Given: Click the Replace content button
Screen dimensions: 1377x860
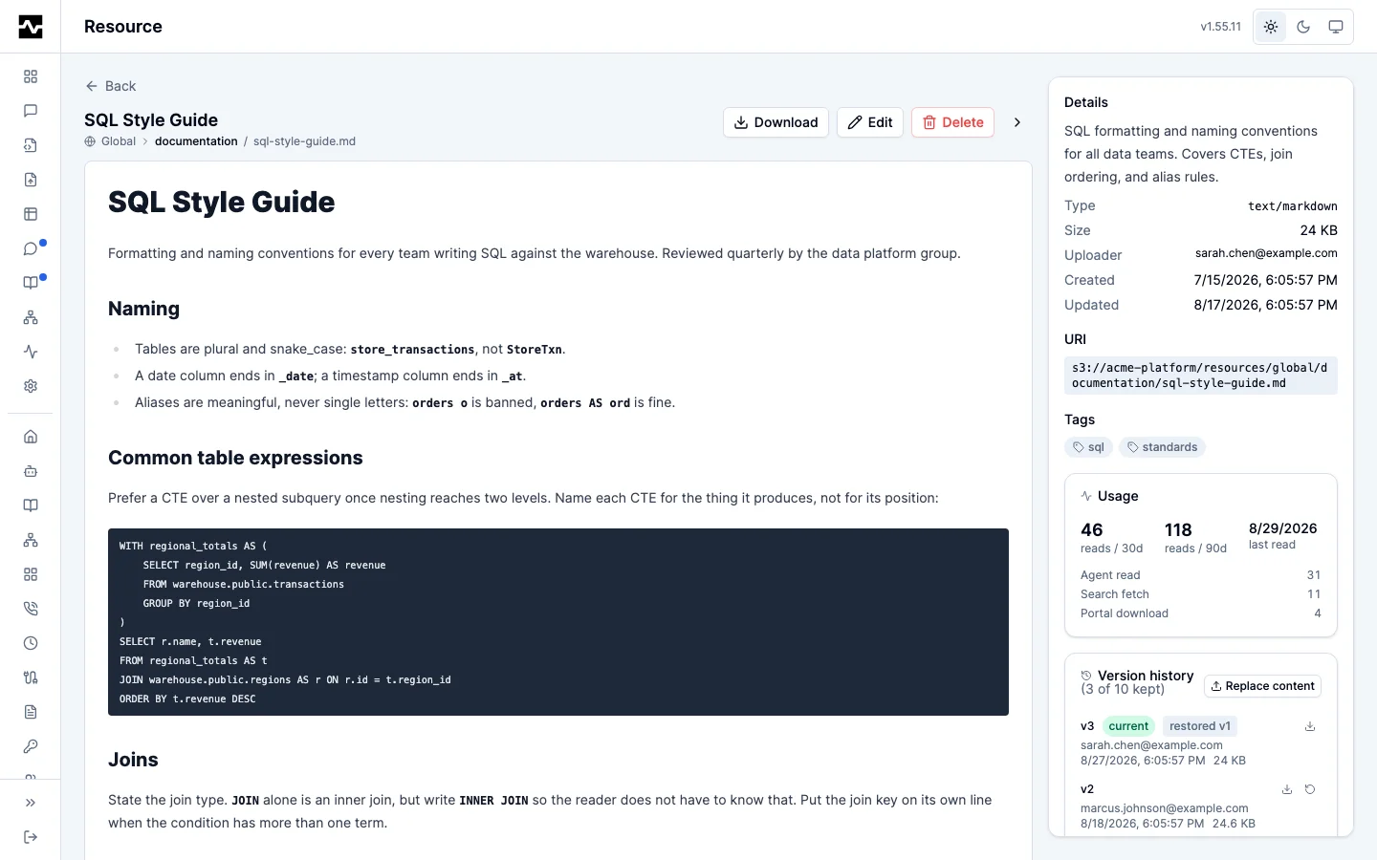Looking at the screenshot, I should (1262, 686).
